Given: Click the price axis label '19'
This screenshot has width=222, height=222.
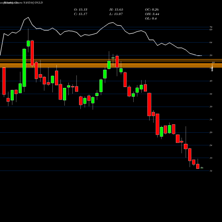Looking at the screenshot, I should pos(211,158).
